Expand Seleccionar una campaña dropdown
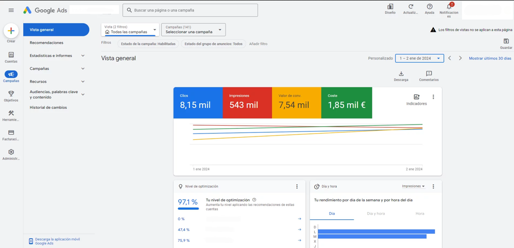Viewport: 514px width, 248px height. 193,30
